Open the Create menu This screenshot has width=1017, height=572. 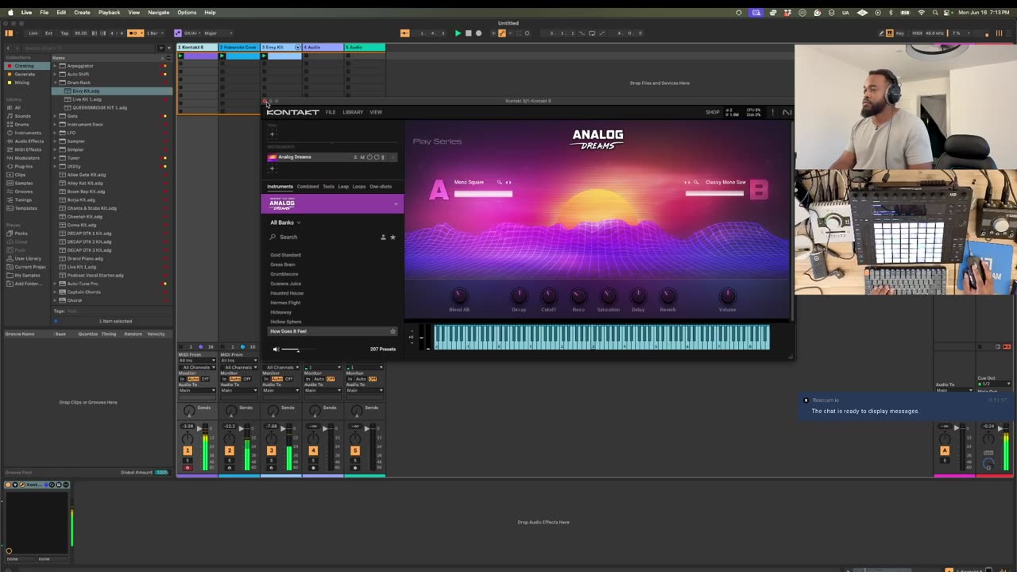pyautogui.click(x=82, y=13)
